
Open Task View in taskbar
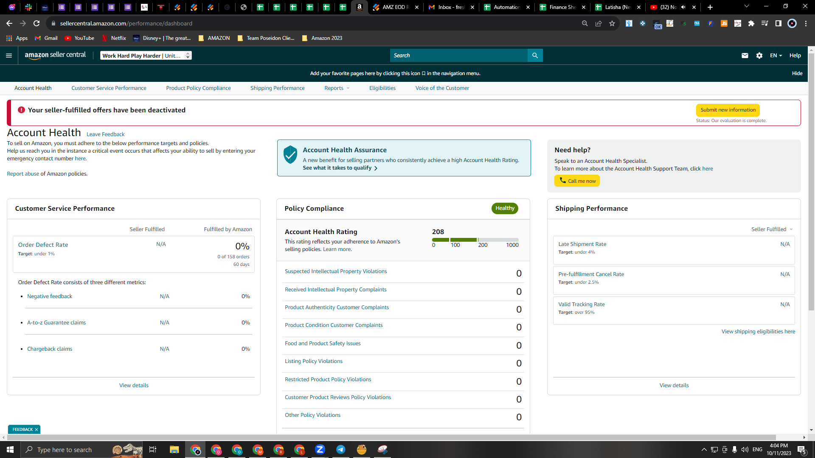coord(153,450)
